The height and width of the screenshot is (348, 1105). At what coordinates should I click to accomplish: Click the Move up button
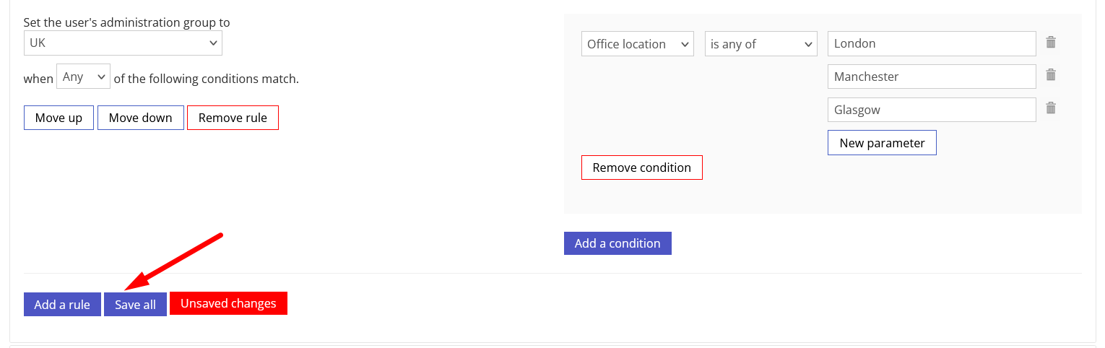click(58, 118)
